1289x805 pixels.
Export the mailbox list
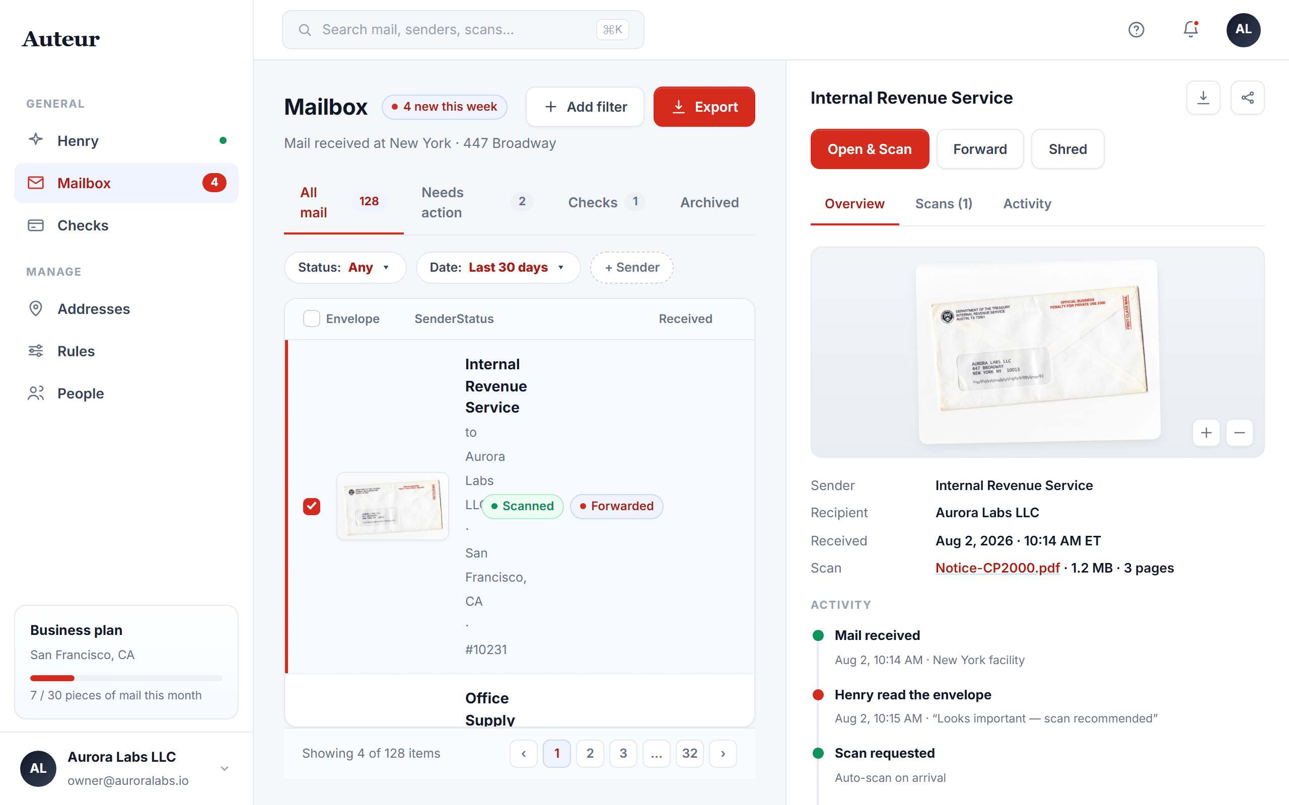coord(704,107)
